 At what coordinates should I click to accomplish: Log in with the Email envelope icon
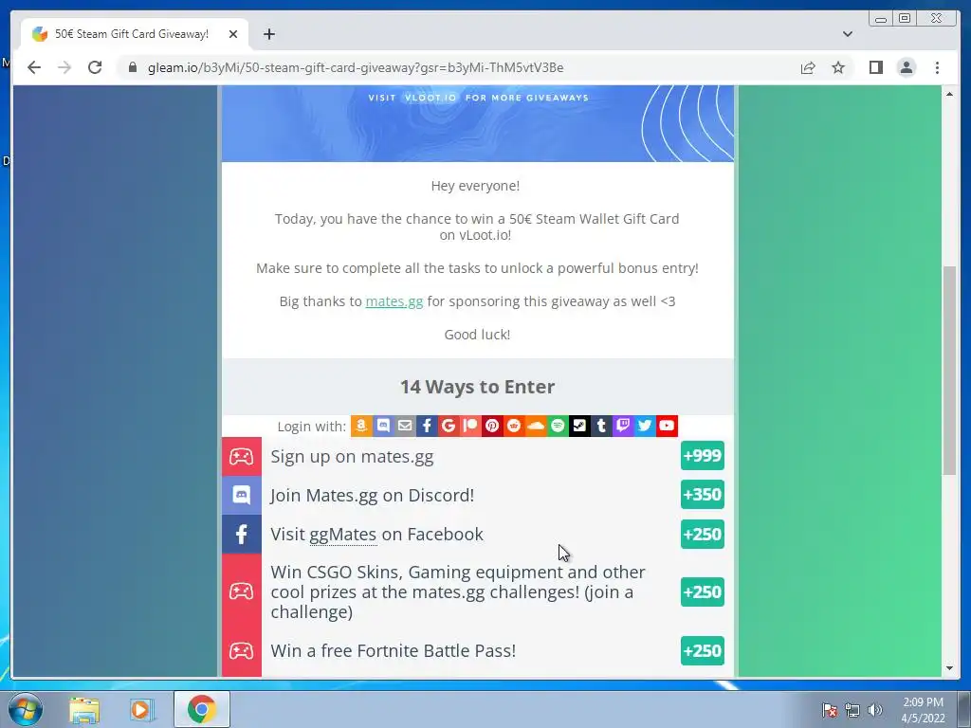click(405, 426)
